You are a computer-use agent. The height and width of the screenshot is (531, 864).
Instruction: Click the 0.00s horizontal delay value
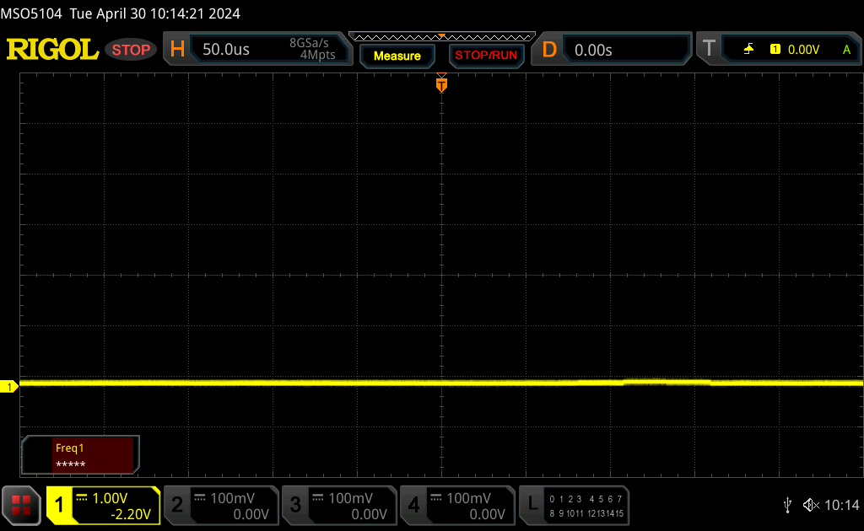coord(593,50)
